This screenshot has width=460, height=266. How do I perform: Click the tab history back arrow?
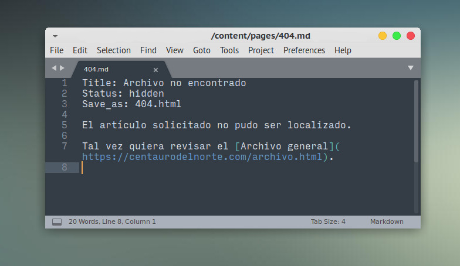click(x=54, y=68)
